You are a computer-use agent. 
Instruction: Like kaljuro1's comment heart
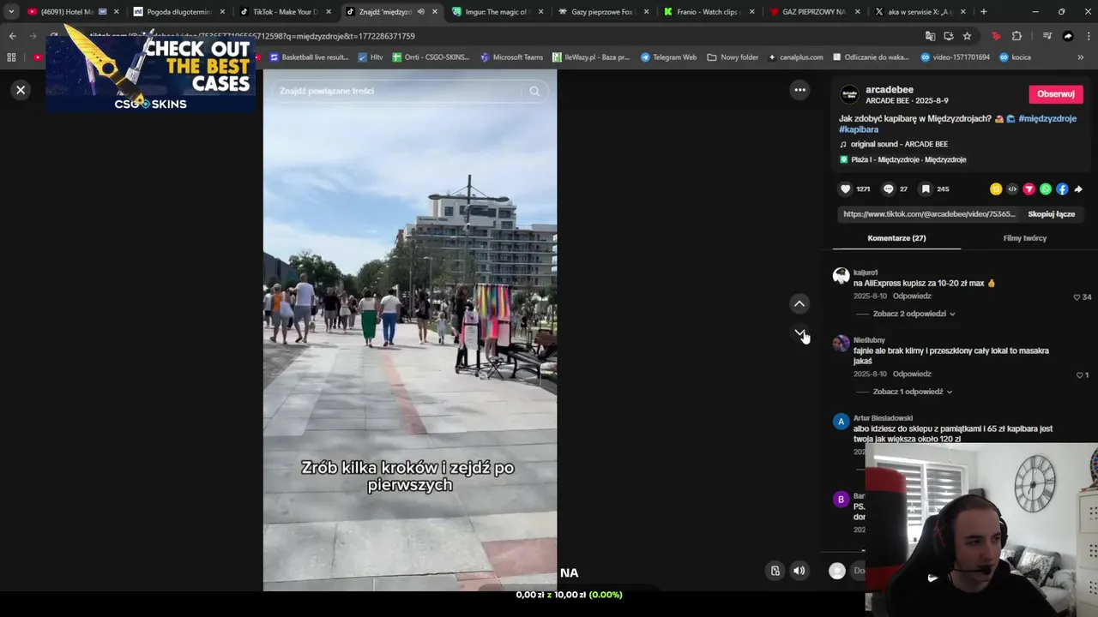click(x=1077, y=297)
